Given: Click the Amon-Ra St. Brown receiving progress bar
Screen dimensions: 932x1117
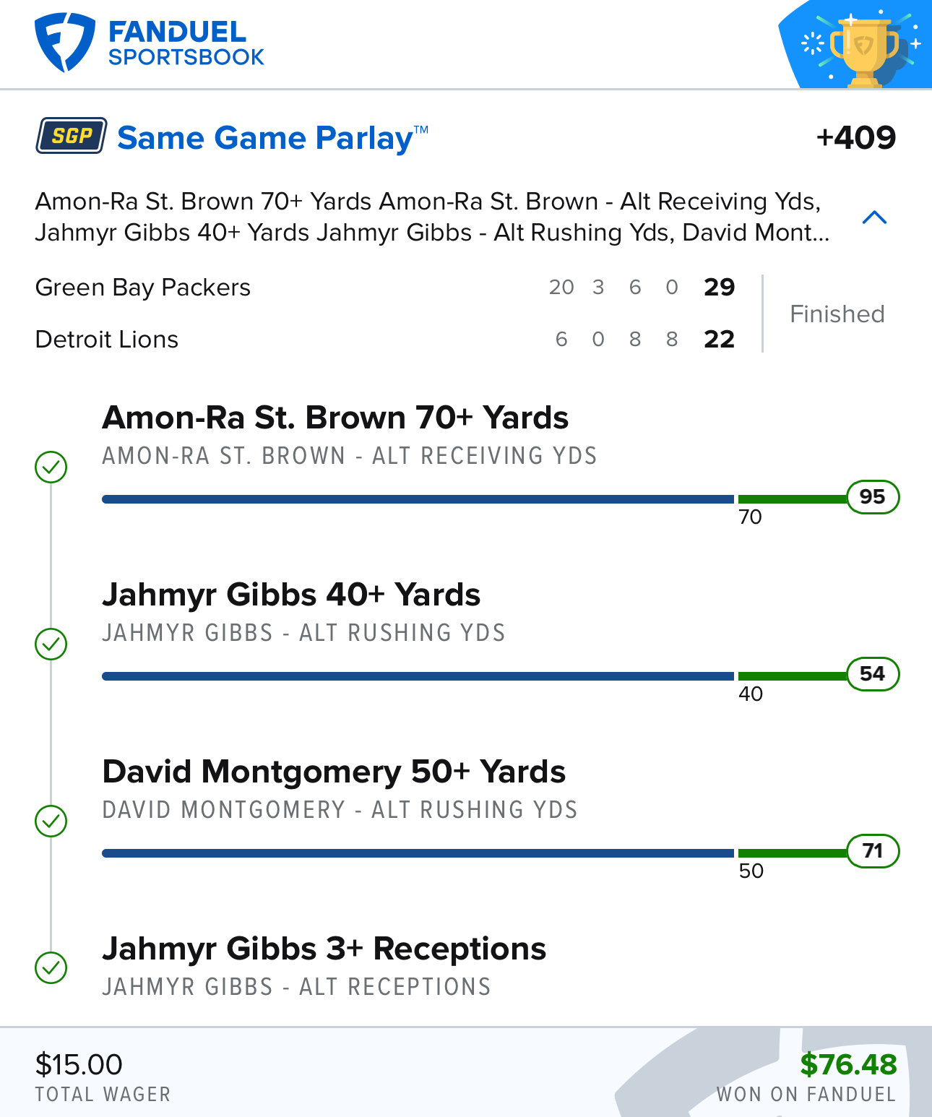Looking at the screenshot, I should [474, 499].
